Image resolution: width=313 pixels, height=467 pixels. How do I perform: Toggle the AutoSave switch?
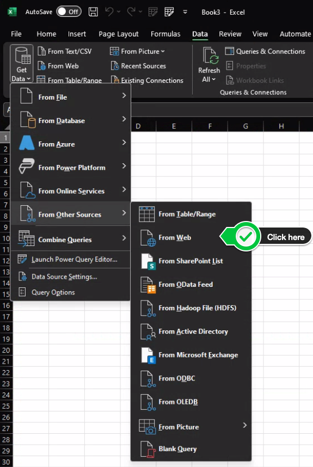coord(69,12)
